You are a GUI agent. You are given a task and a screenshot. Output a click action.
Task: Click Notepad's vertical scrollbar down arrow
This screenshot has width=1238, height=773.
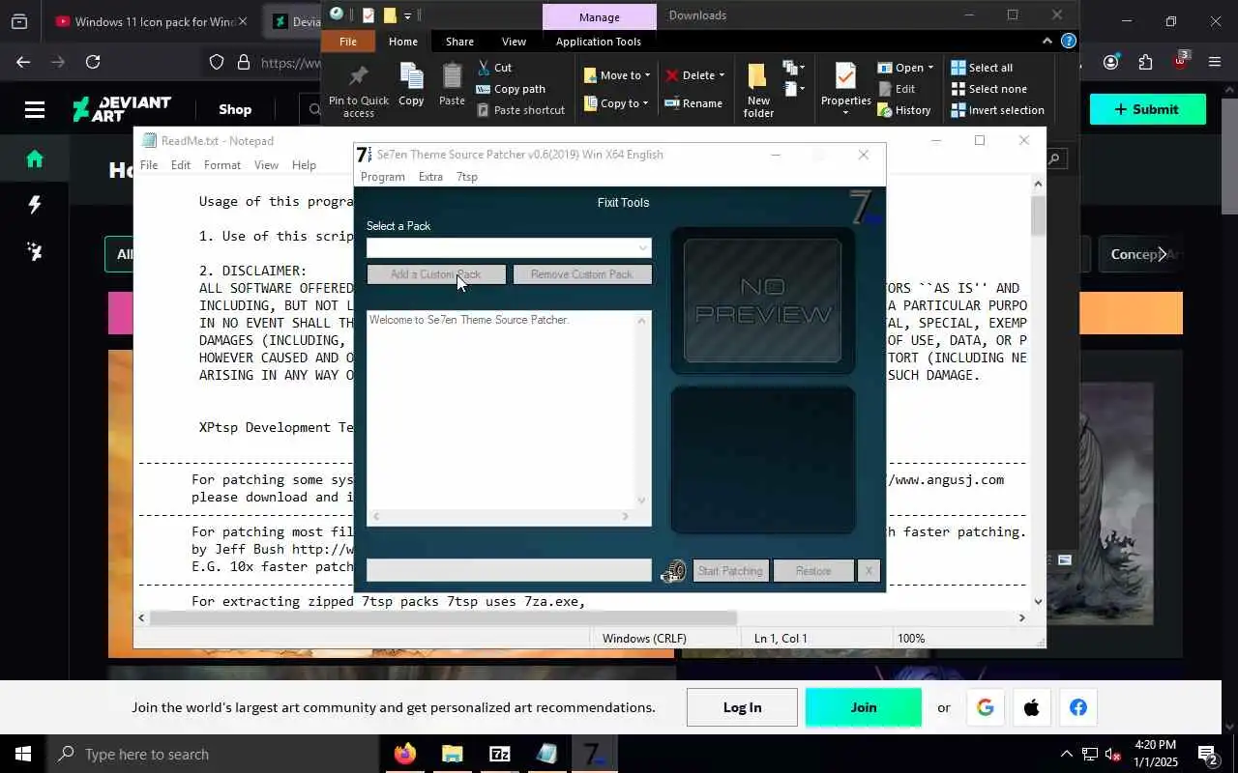pyautogui.click(x=1038, y=601)
